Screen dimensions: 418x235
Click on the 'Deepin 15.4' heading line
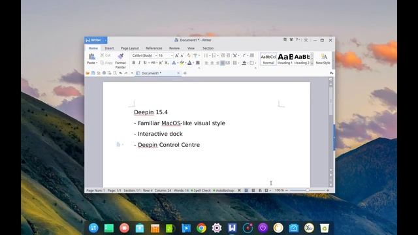(151, 112)
